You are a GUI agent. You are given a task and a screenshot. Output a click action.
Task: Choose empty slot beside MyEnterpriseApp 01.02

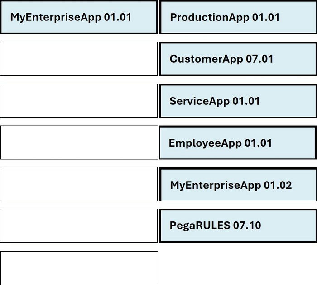click(79, 184)
